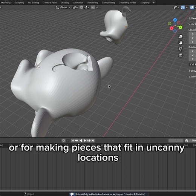Toggle the camera view icon
Viewport: 196px width, 196px height.
pyautogui.click(x=181, y=49)
